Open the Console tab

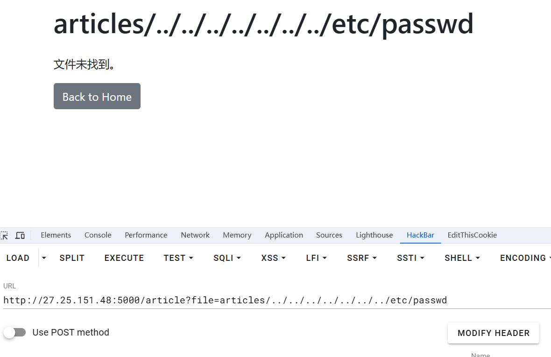pyautogui.click(x=98, y=235)
